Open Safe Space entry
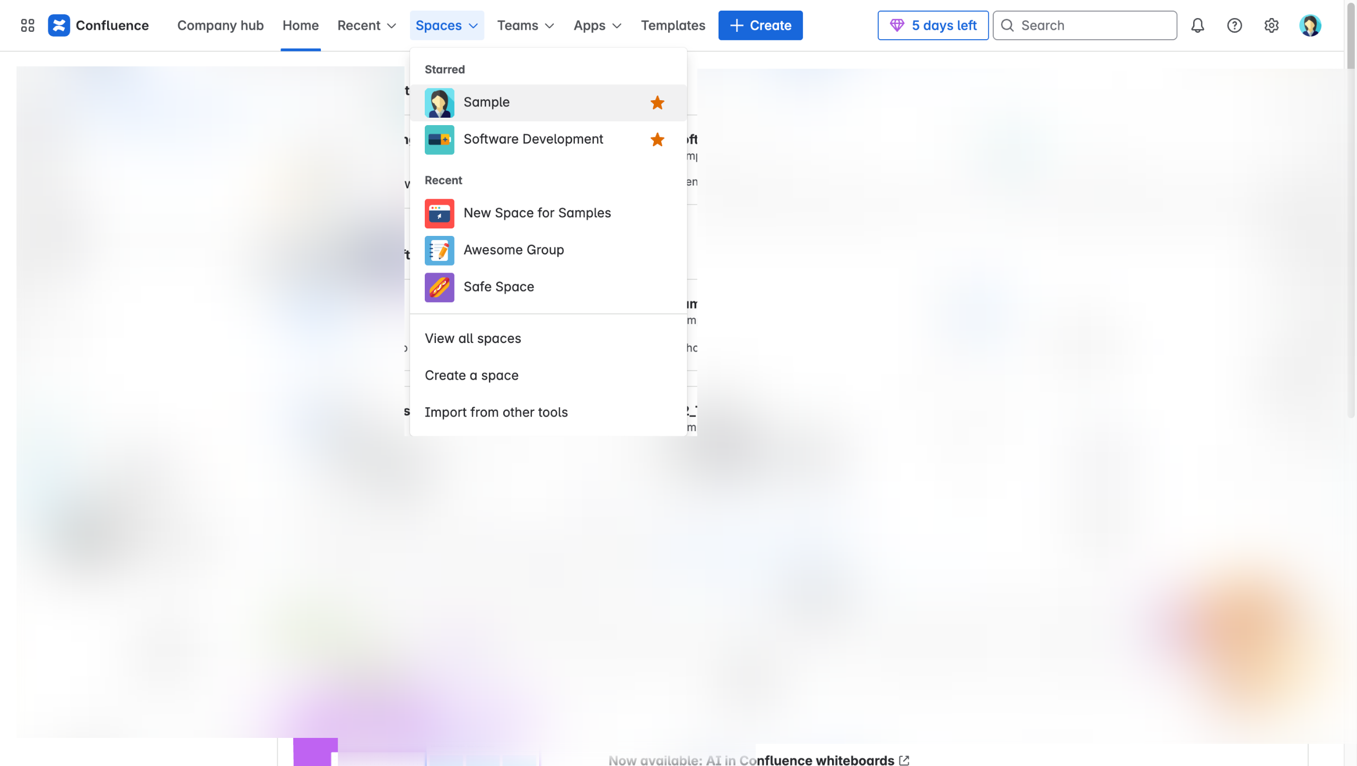1357x766 pixels. tap(548, 287)
